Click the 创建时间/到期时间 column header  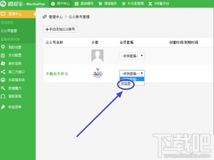click(183, 42)
